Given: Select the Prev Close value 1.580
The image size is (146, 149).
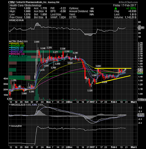Looking at the screenshot, I should (x=27, y=18).
